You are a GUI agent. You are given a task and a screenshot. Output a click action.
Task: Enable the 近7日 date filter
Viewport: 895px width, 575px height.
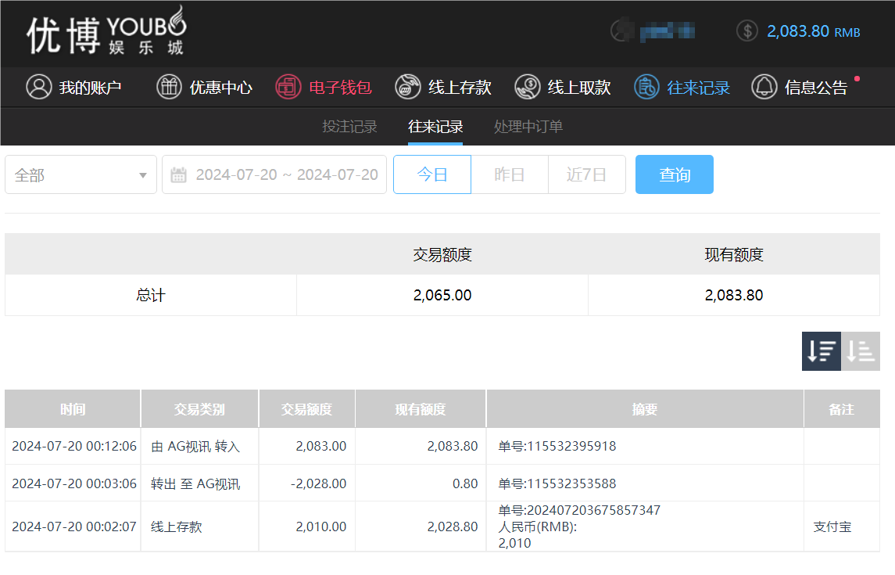[x=586, y=174]
